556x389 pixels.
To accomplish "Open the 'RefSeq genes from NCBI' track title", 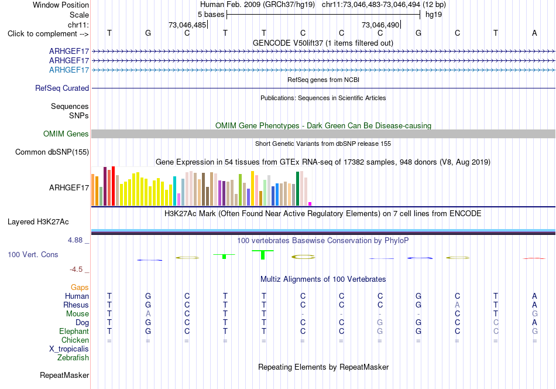I will pyautogui.click(x=323, y=80).
